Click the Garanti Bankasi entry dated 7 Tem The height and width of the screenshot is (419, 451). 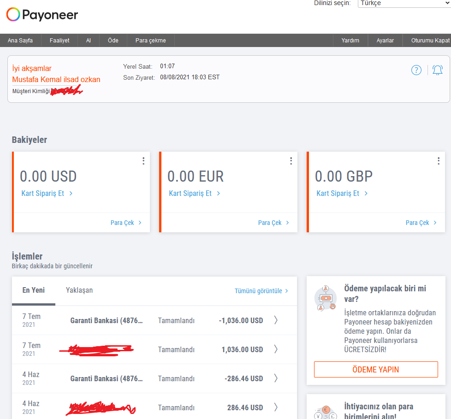[x=107, y=320]
